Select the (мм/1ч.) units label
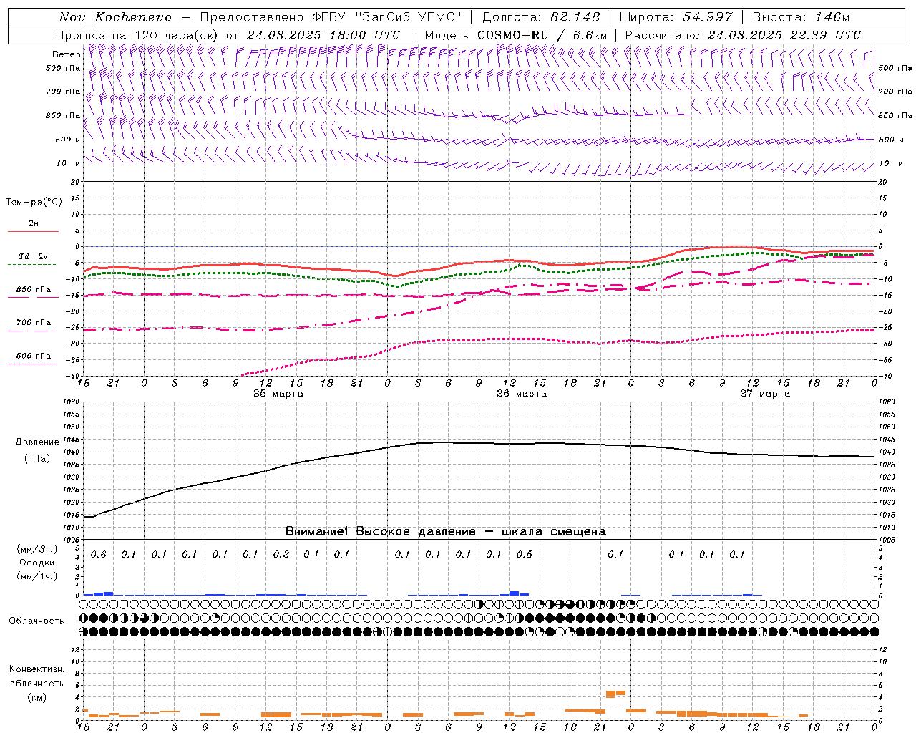The height and width of the screenshot is (733, 916). 37,576
